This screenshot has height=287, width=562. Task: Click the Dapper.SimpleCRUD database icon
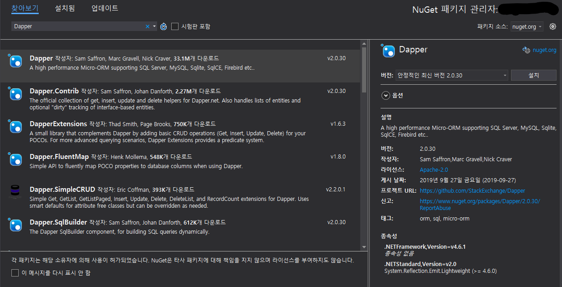point(15,192)
